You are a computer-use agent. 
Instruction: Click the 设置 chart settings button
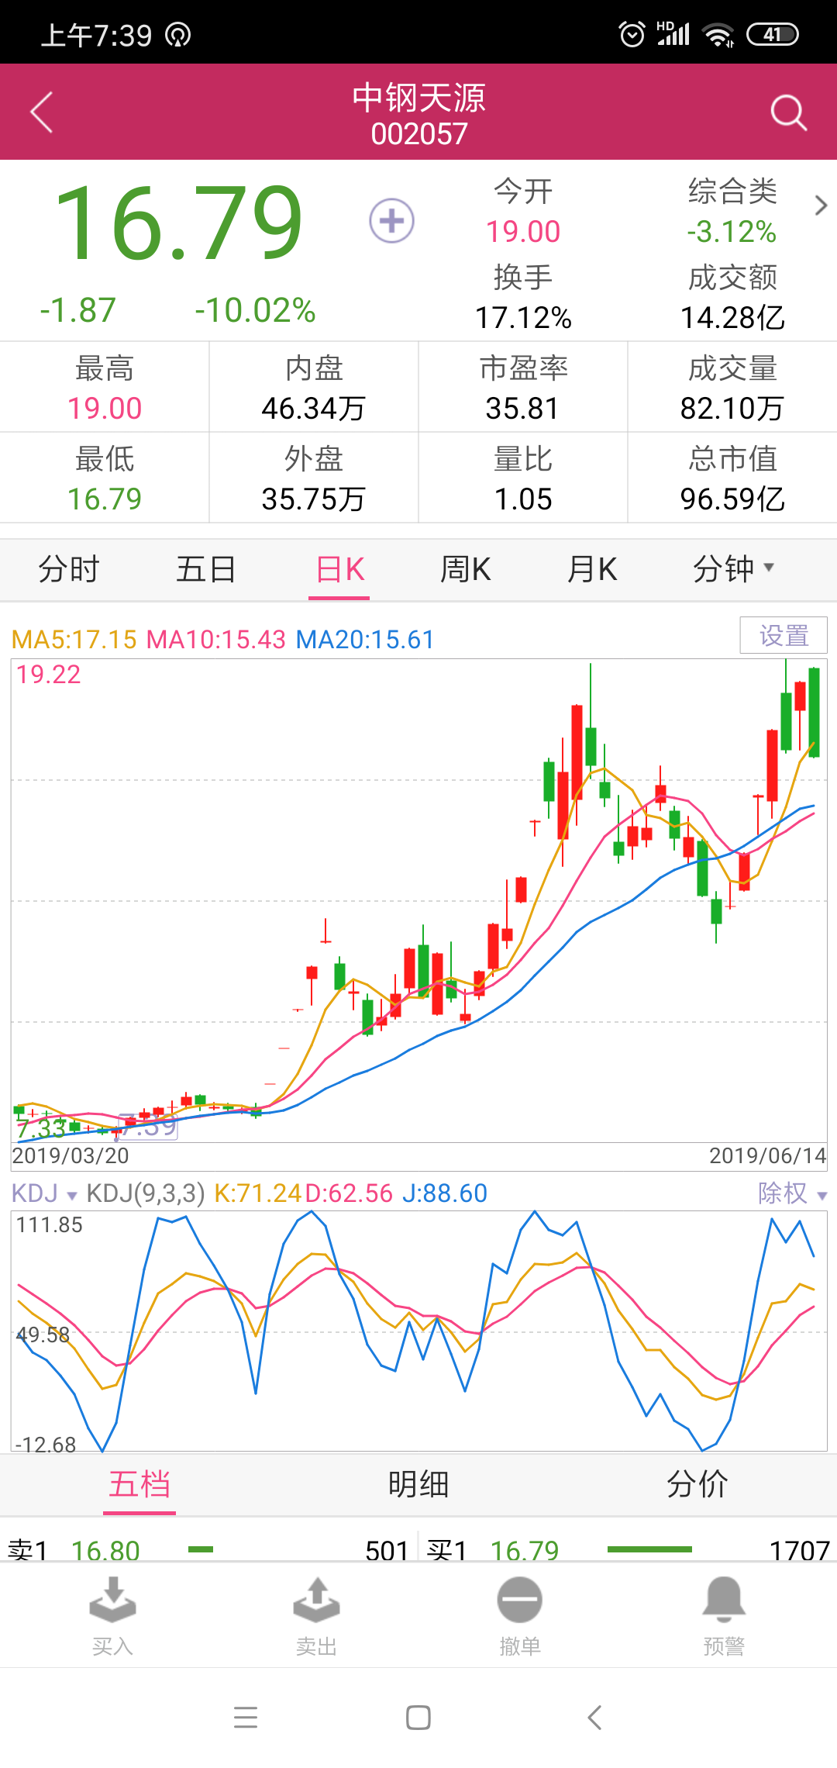[784, 635]
